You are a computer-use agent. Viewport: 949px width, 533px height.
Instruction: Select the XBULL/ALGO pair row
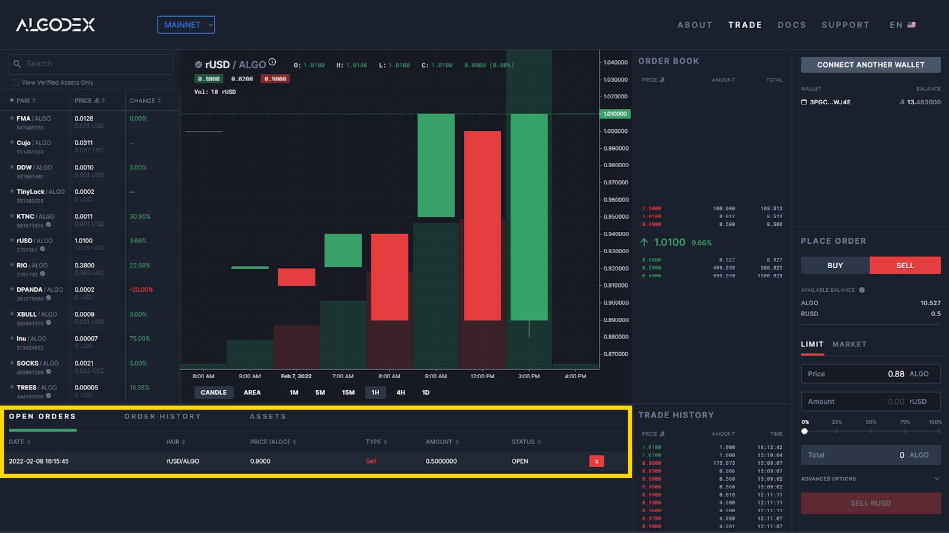(x=90, y=318)
